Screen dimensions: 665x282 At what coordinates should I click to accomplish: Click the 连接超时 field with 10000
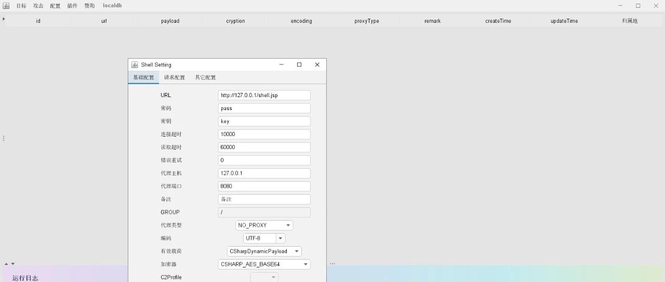click(x=264, y=134)
